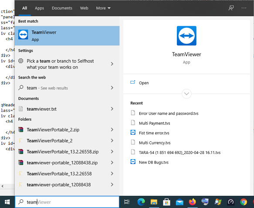Switch to the Apps search tab
This screenshot has height=208, width=254.
coord(39,8)
